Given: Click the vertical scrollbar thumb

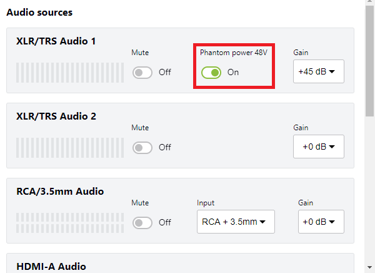Looking at the screenshot, I should coord(370,63).
